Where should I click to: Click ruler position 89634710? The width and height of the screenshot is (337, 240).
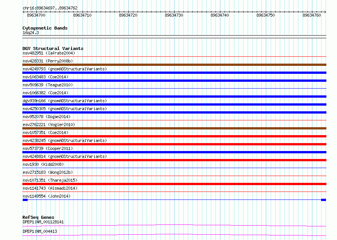click(x=82, y=15)
